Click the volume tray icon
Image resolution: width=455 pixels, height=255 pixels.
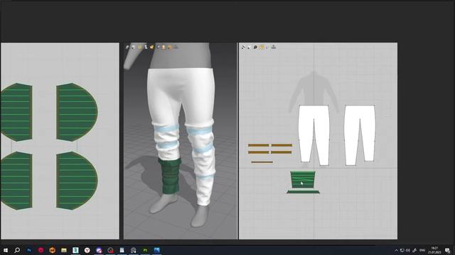point(408,250)
